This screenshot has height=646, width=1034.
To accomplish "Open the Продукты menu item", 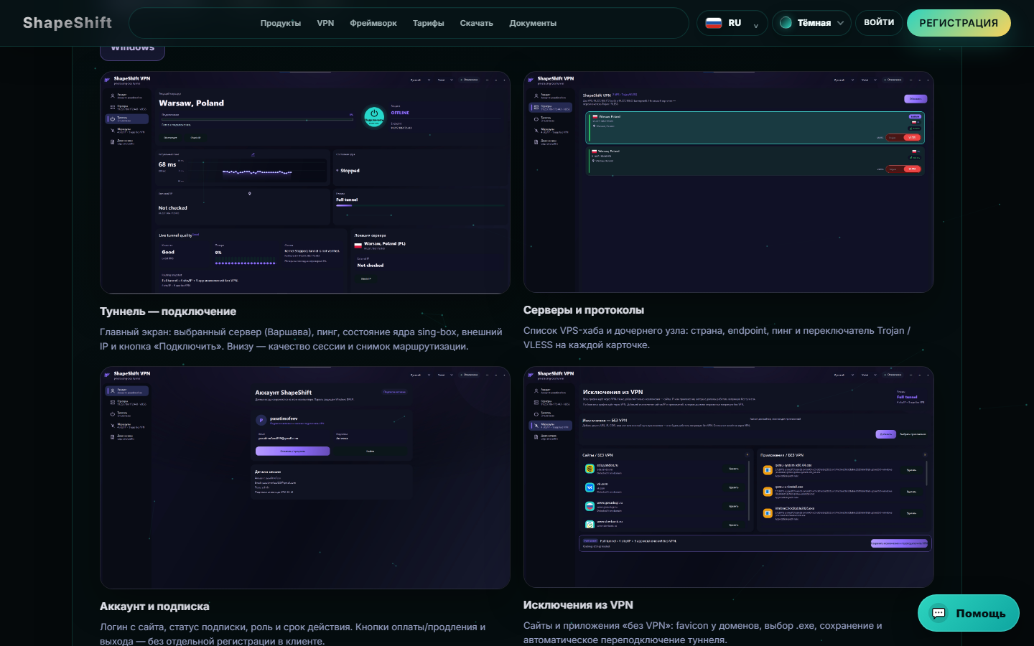I will click(281, 23).
